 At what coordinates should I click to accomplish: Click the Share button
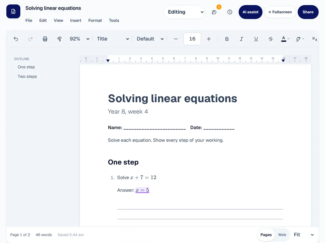click(308, 12)
